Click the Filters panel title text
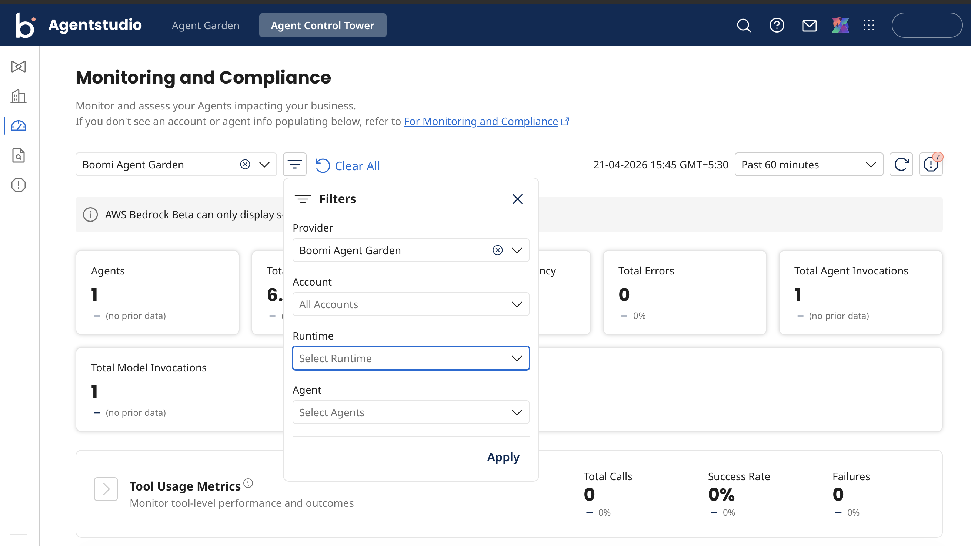971x546 pixels. click(x=337, y=199)
